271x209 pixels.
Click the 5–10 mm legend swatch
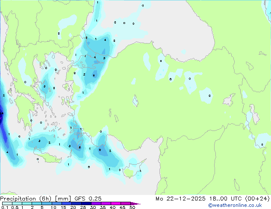47,203
